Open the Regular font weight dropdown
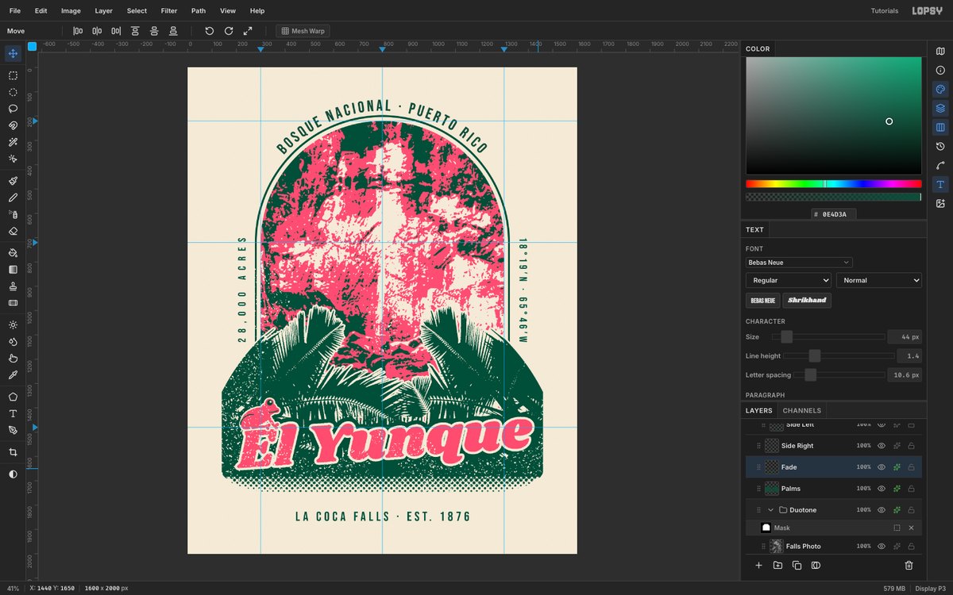This screenshot has height=595, width=953. (x=789, y=280)
